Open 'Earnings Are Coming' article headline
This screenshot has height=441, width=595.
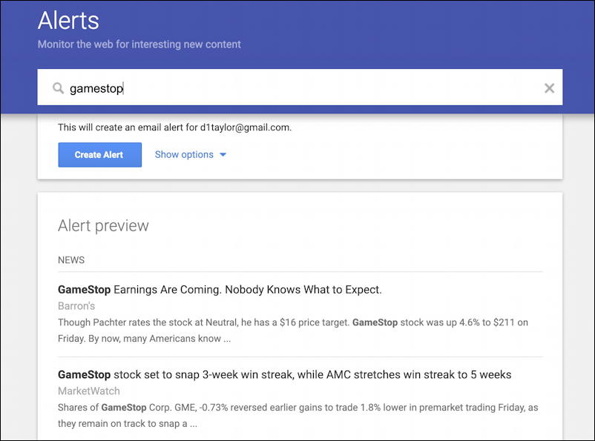click(248, 289)
